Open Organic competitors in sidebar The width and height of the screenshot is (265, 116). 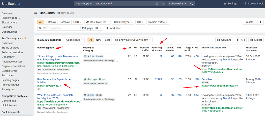(13, 66)
